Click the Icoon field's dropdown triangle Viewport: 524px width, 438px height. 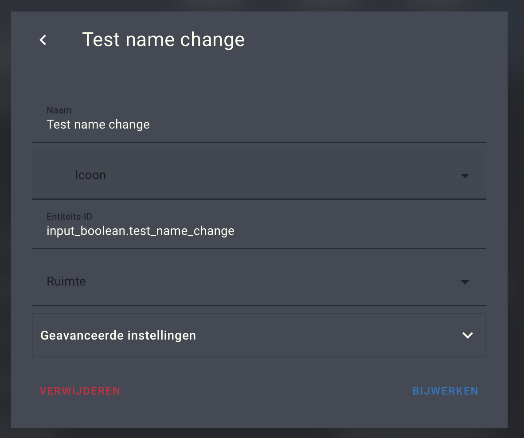(465, 176)
